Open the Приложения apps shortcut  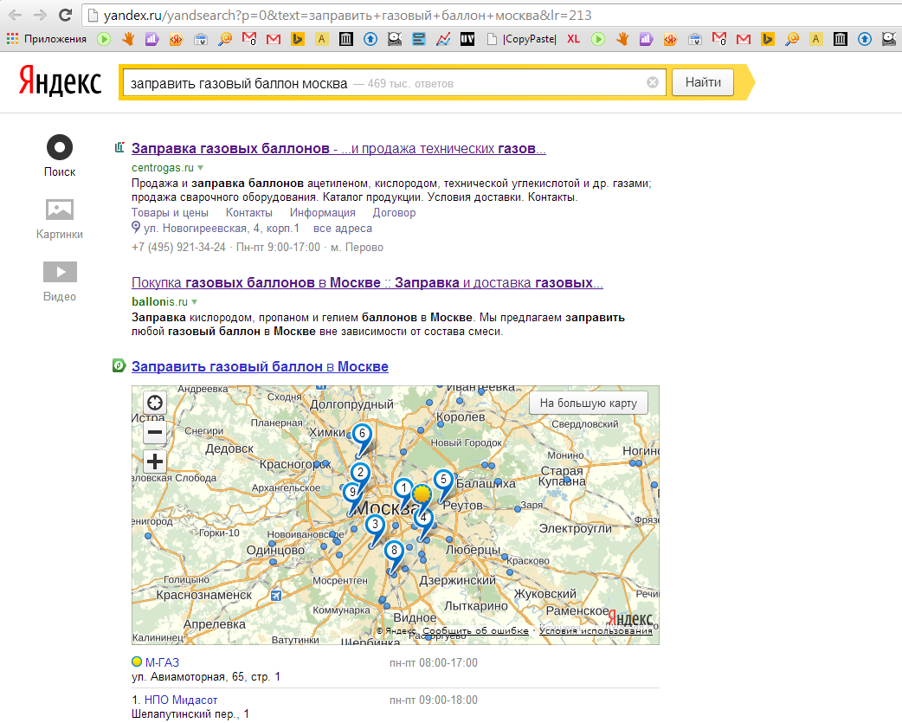48,39
